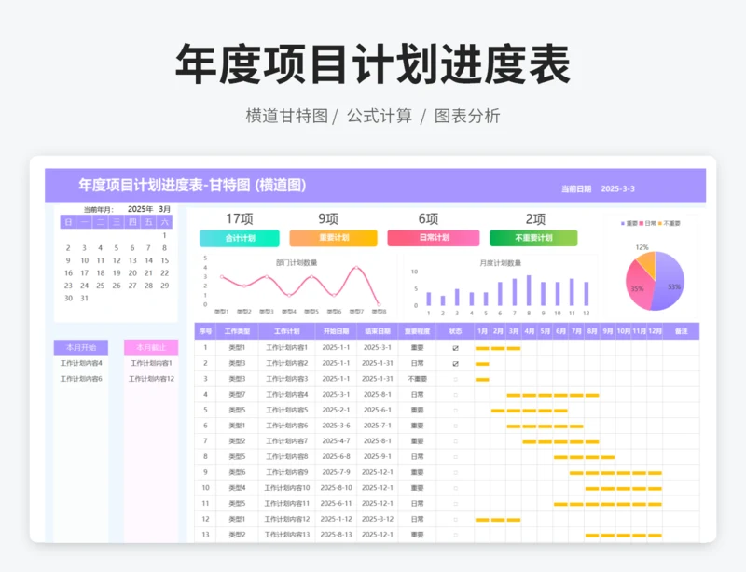Click the 结束日期 column header
Image resolution: width=746 pixels, height=572 pixels.
[378, 331]
